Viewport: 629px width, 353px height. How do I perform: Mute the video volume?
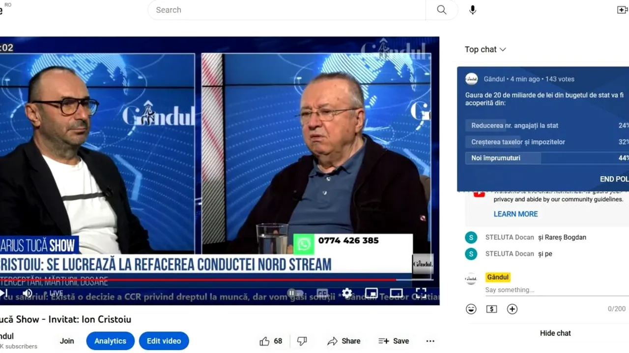pyautogui.click(x=28, y=293)
